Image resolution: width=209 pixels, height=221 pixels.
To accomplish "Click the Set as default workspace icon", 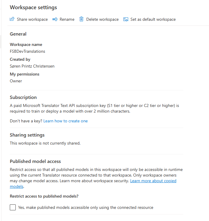I will click(x=126, y=19).
